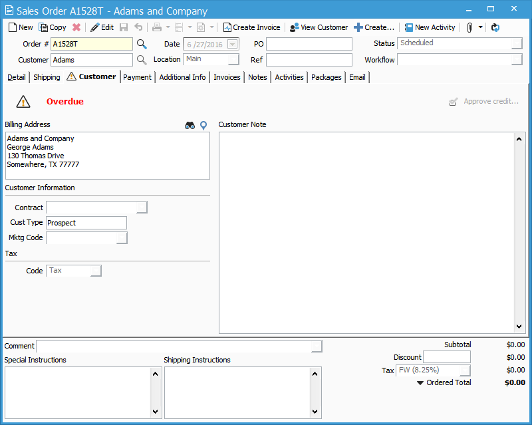Click the Customer field showing Adams
532x425 pixels.
[92, 60]
